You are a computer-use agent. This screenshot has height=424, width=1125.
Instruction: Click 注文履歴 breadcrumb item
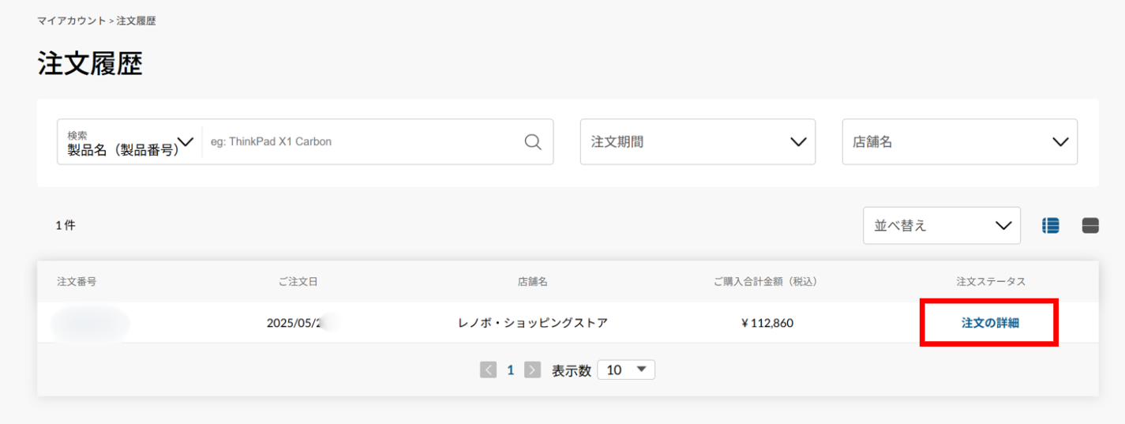click(136, 21)
